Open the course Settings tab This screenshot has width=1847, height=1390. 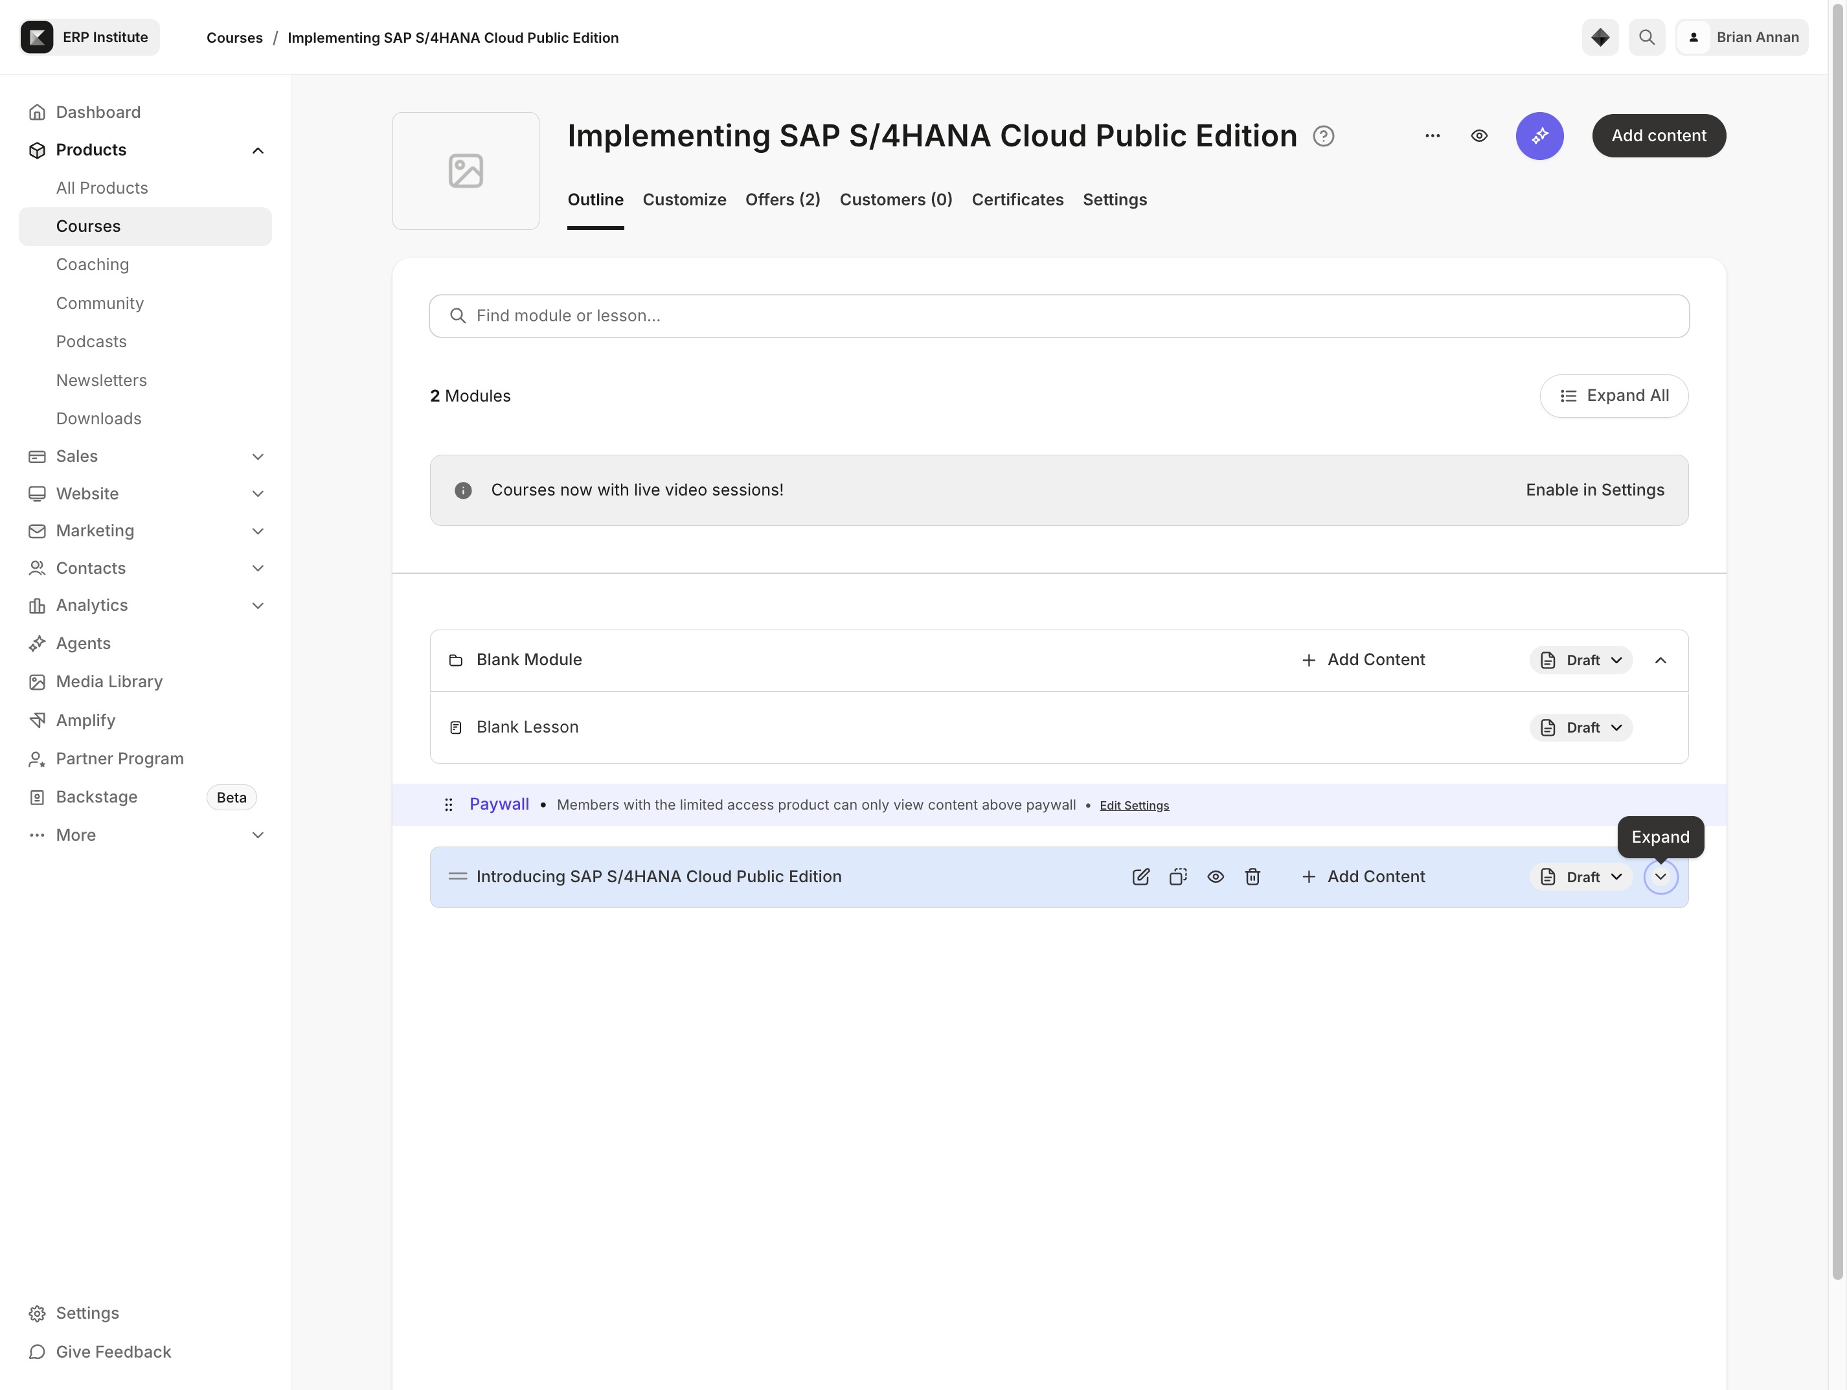coord(1115,199)
